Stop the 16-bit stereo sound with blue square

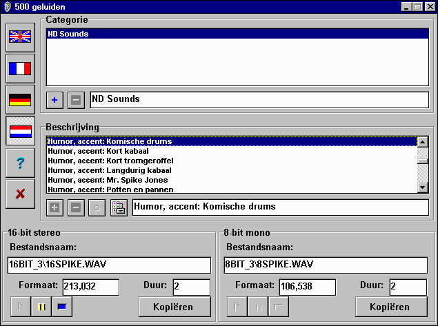(62, 307)
